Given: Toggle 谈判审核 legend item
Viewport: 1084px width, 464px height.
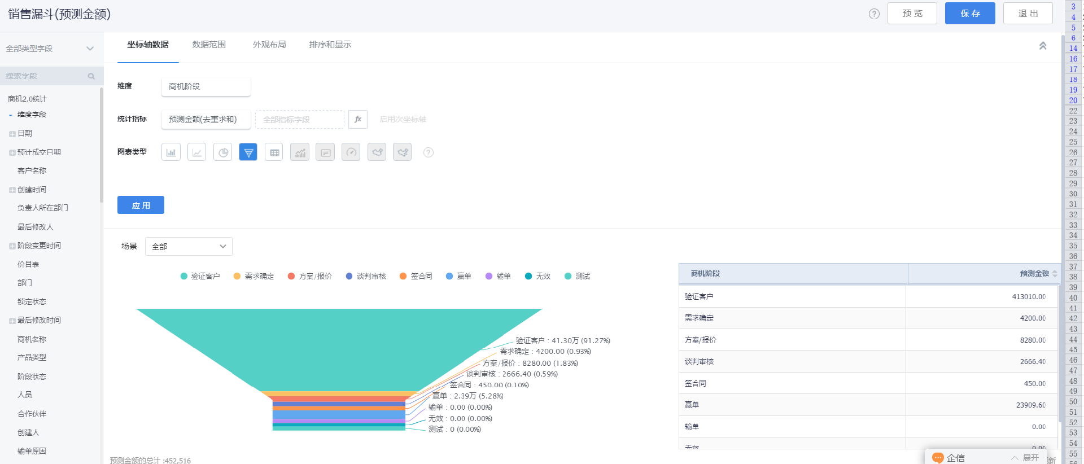Looking at the screenshot, I should pos(366,276).
